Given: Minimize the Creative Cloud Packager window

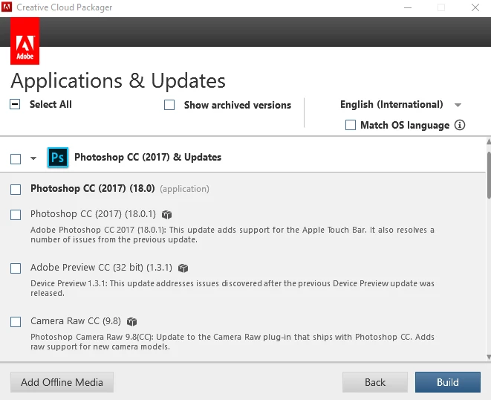Looking at the screenshot, I should 408,7.
